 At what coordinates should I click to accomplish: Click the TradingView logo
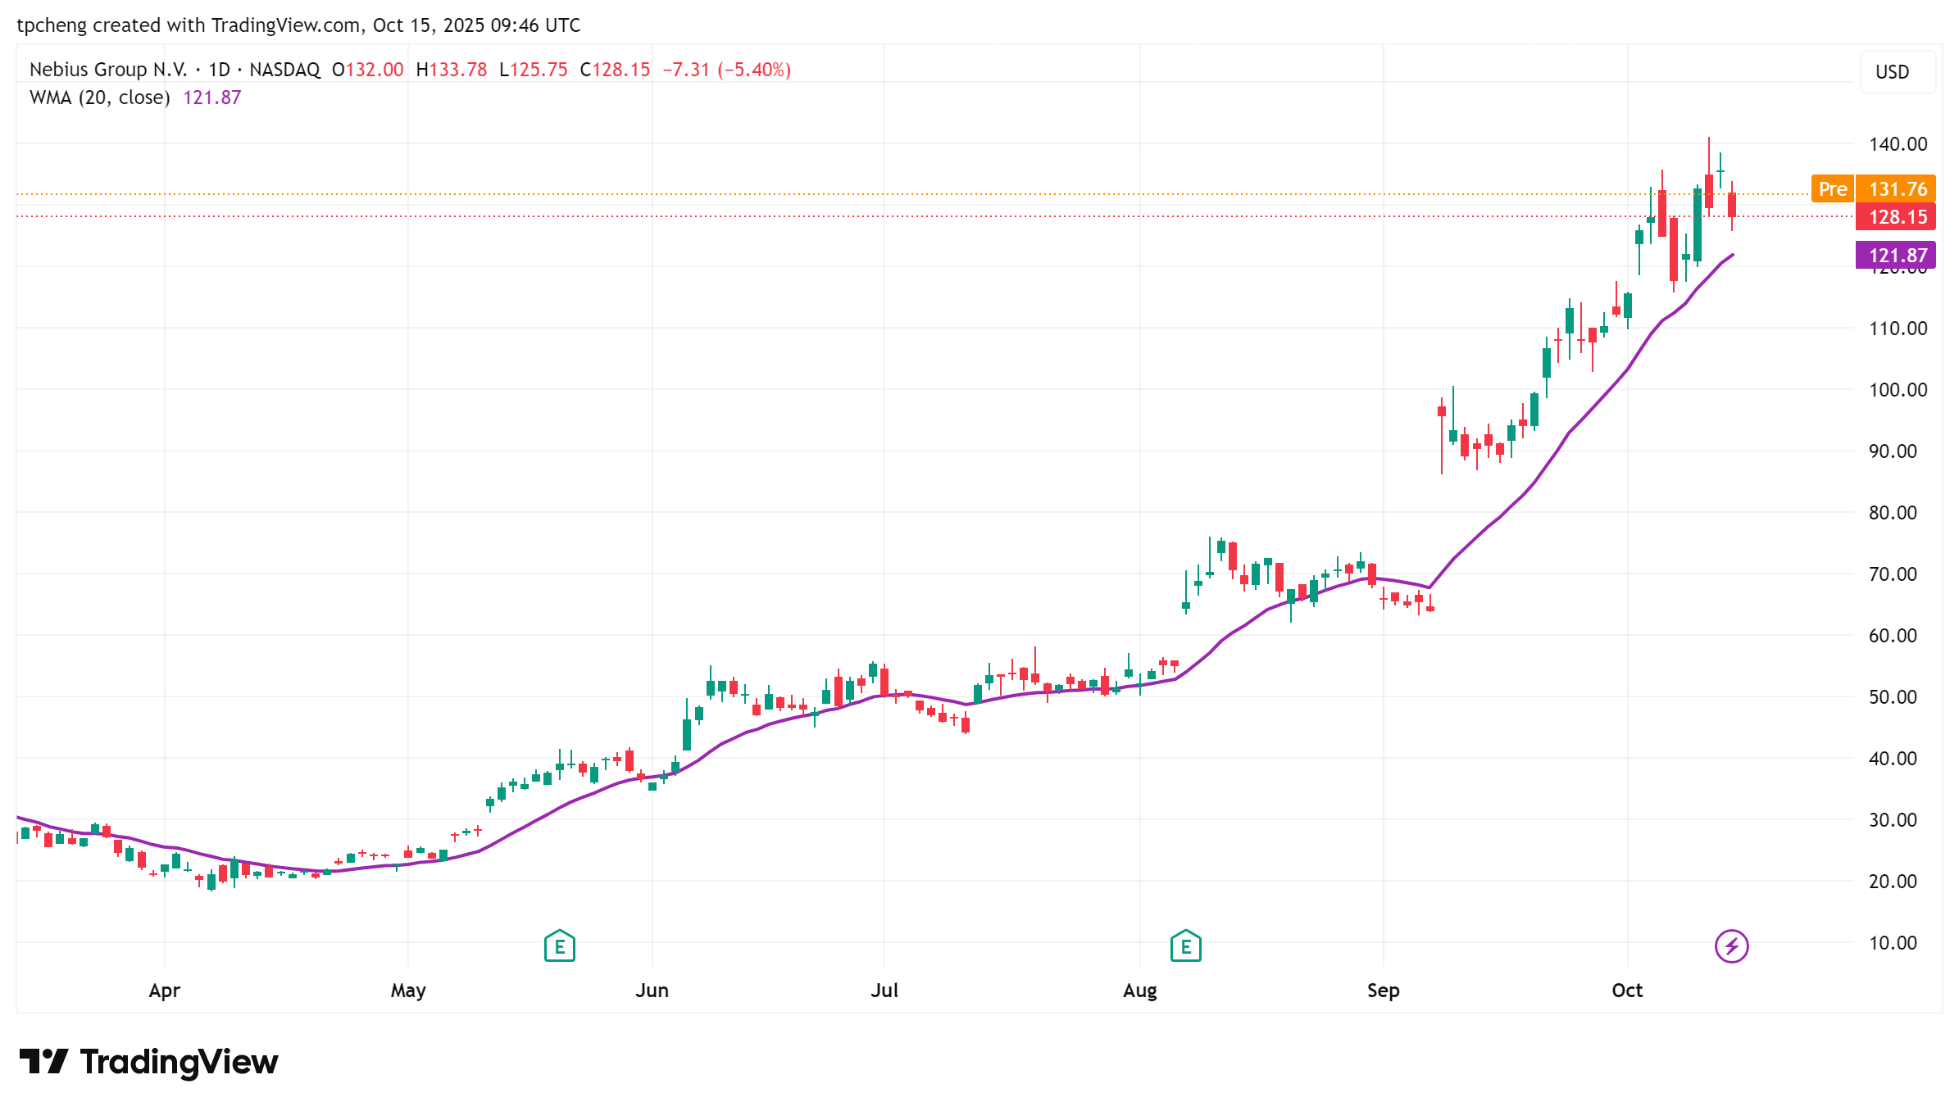pyautogui.click(x=149, y=1062)
